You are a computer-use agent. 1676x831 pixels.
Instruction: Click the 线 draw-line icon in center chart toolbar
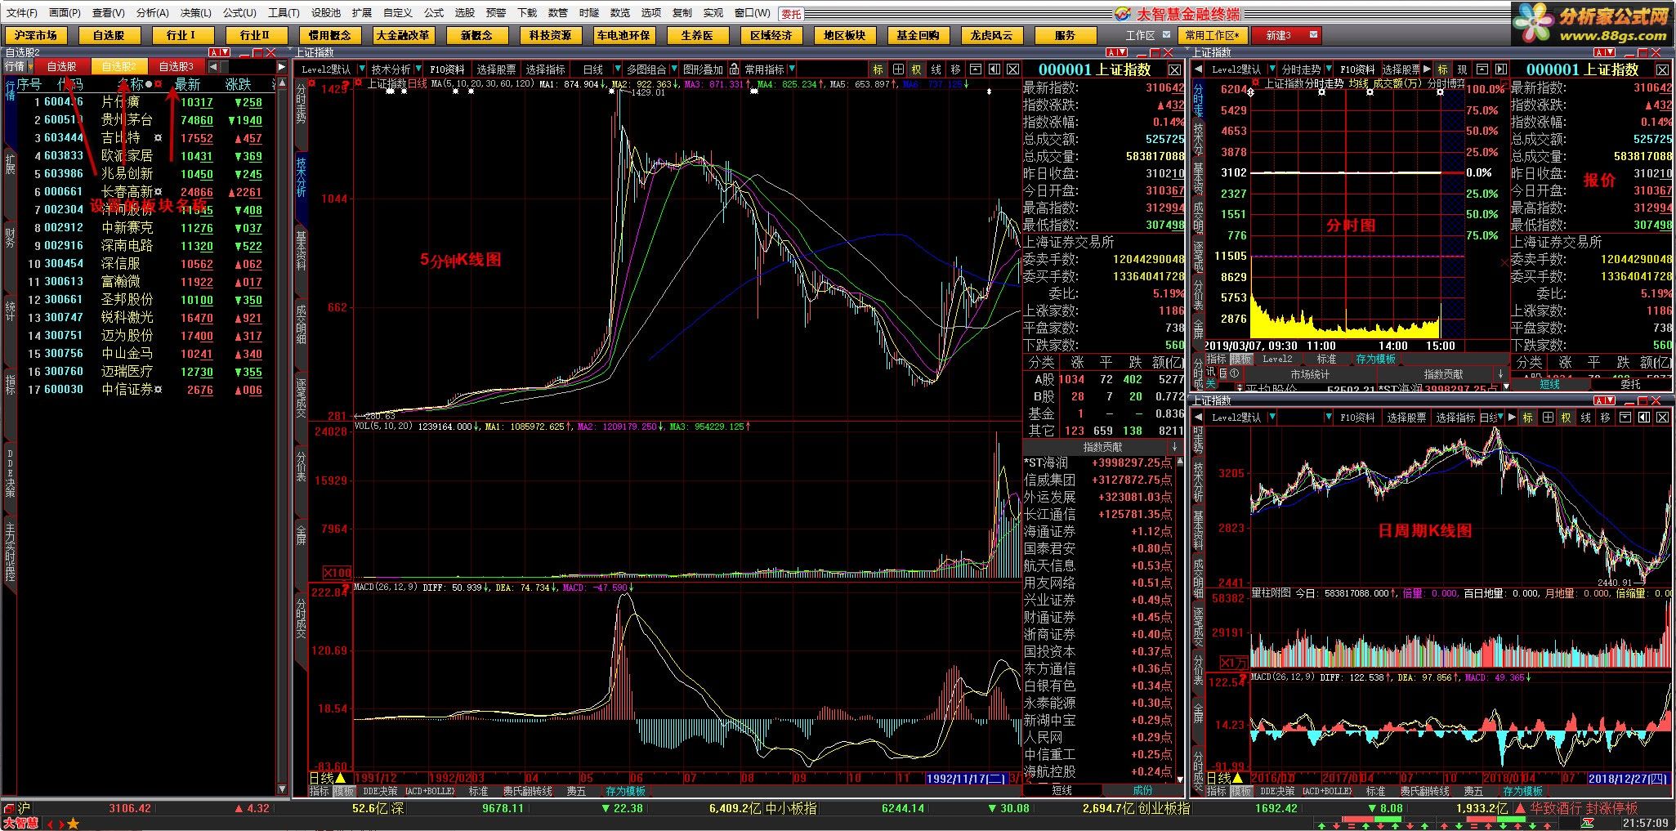(x=936, y=69)
